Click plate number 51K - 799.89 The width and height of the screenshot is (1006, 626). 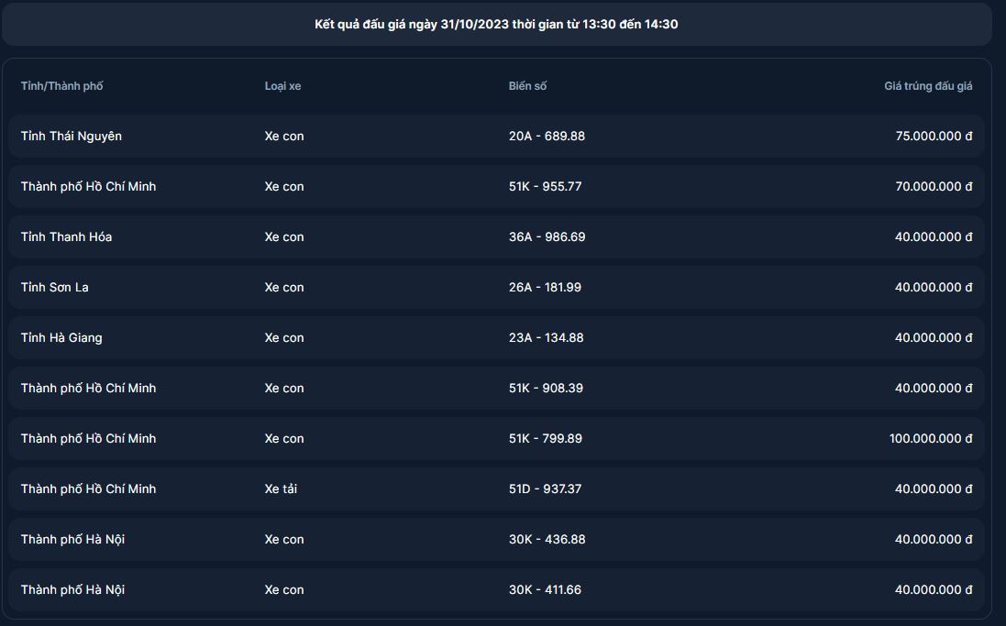(545, 439)
